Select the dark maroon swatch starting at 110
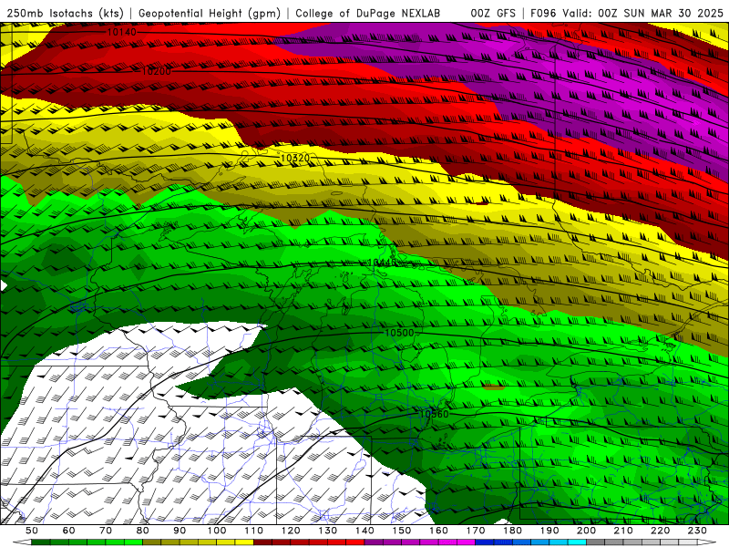This screenshot has height=547, width=729. point(262,542)
